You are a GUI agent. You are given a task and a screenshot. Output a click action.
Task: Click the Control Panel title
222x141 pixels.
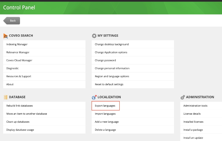pyautogui.click(x=19, y=7)
